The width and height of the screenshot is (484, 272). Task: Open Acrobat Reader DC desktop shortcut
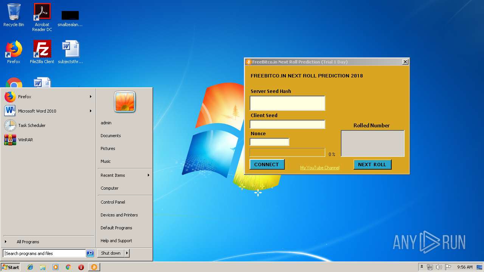pos(42,17)
